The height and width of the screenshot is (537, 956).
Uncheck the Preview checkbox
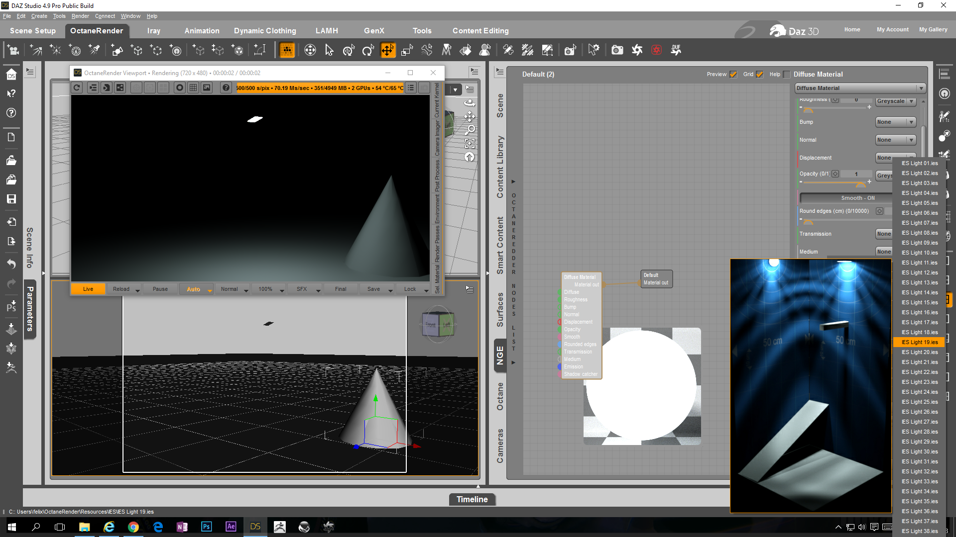tap(733, 75)
